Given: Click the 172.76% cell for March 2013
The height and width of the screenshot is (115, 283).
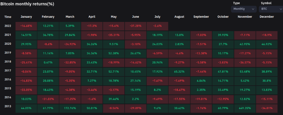Looking at the screenshot, I should pyautogui.click(x=70, y=108).
